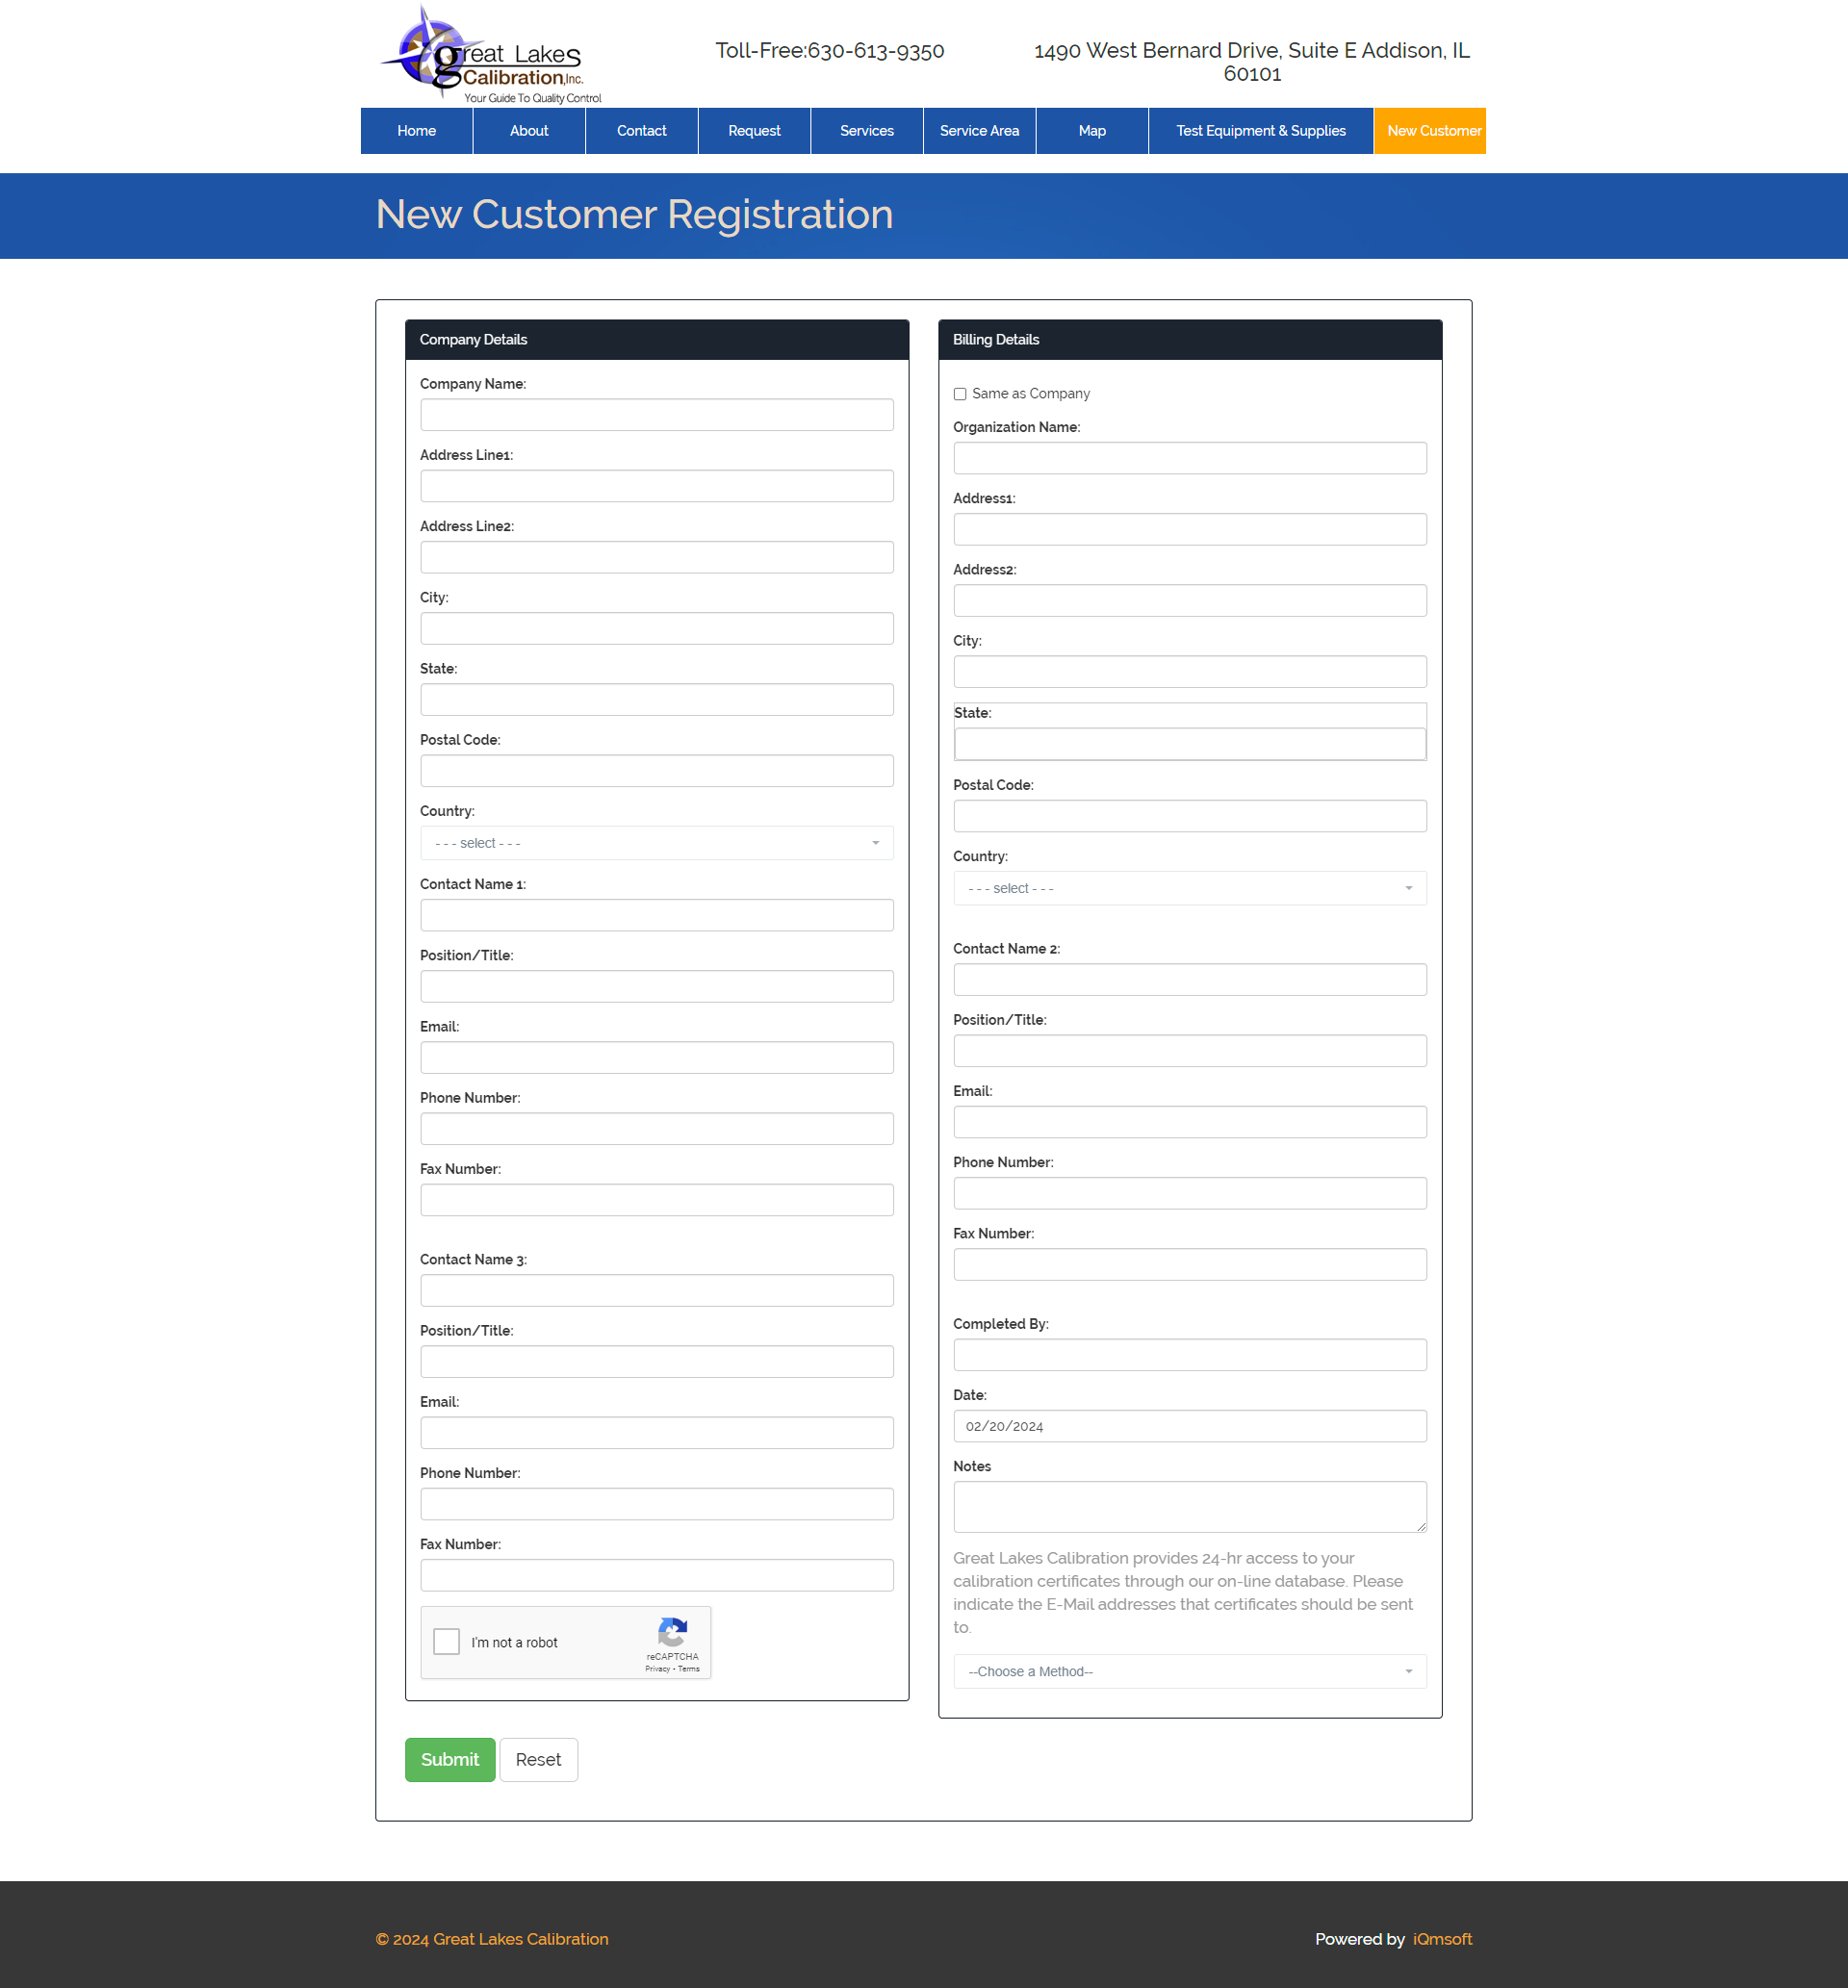The height and width of the screenshot is (1988, 1848).
Task: Click the Organization Name field
Action: (x=1189, y=458)
